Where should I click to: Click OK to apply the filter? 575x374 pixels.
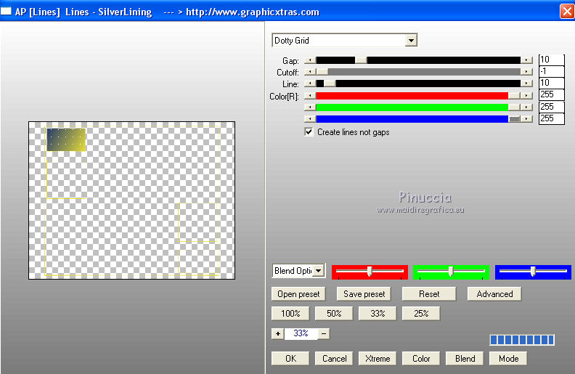click(x=290, y=359)
